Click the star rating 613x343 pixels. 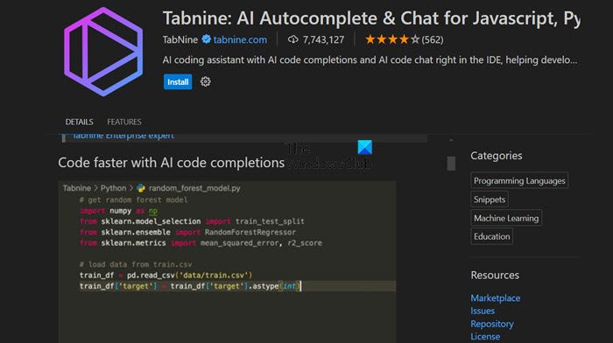(392, 39)
